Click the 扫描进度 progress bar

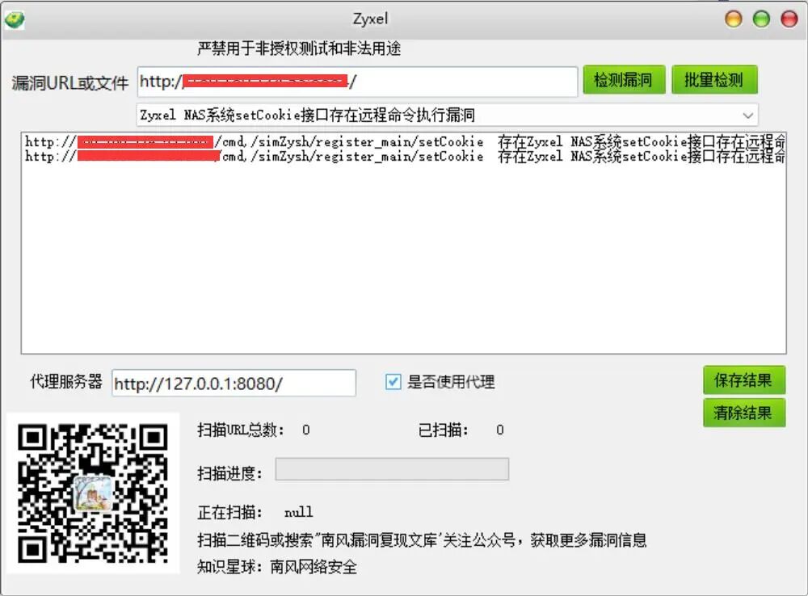(392, 469)
